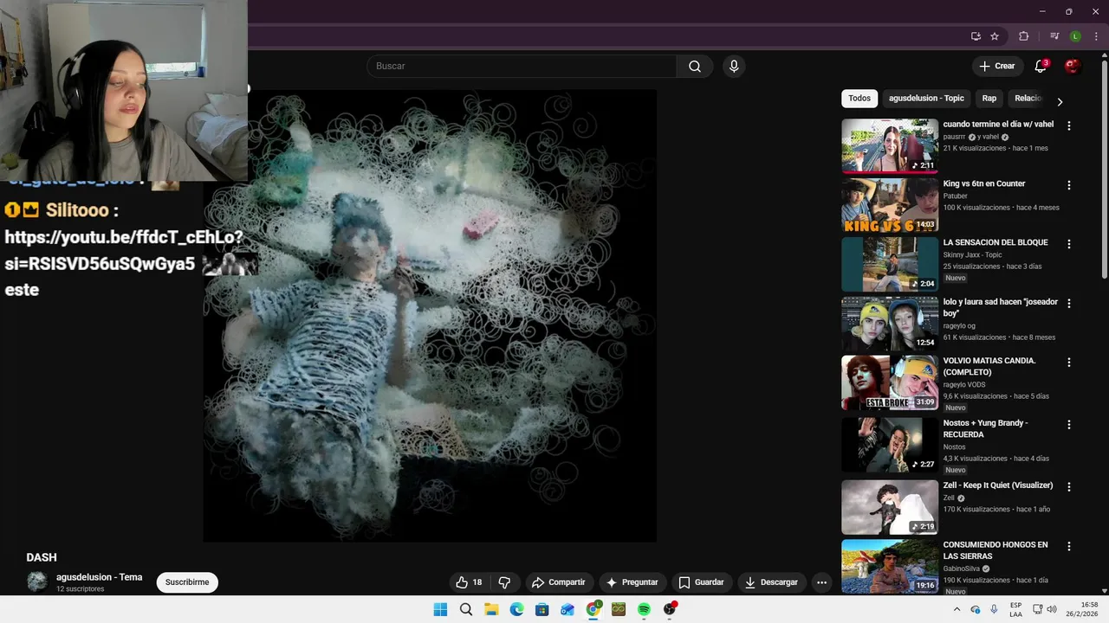1109x623 pixels.
Task: Select the 'Todos' filter chip
Action: (859, 98)
